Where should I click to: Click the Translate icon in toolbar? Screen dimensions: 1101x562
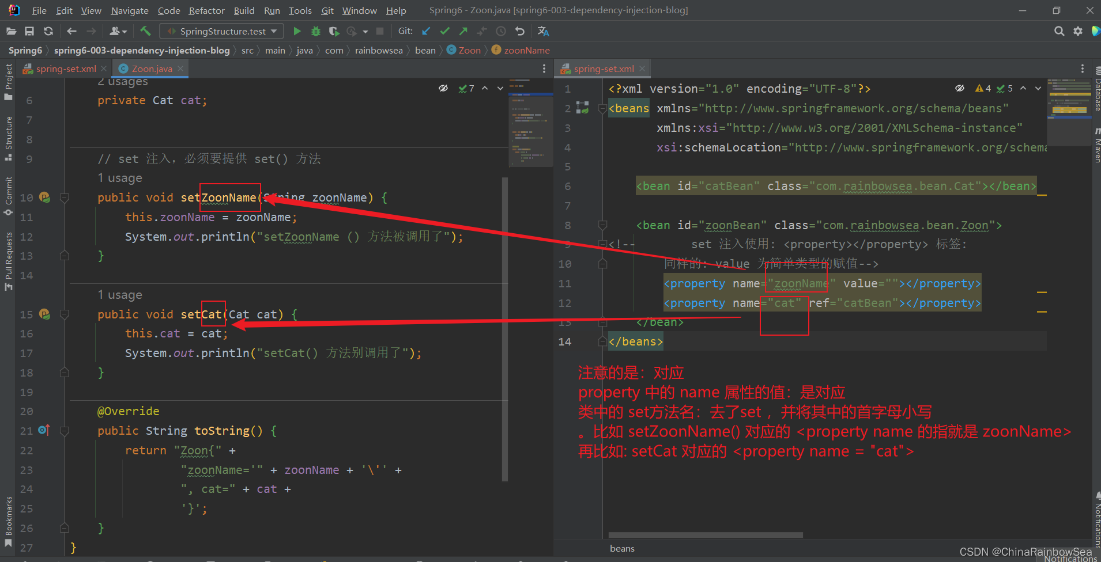click(x=543, y=31)
